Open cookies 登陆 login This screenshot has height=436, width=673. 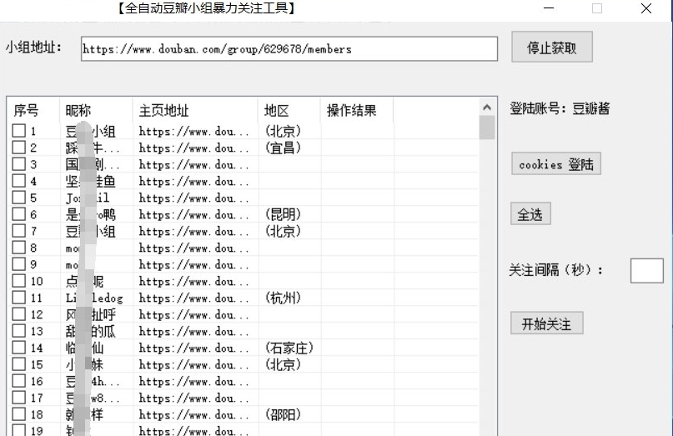click(556, 163)
